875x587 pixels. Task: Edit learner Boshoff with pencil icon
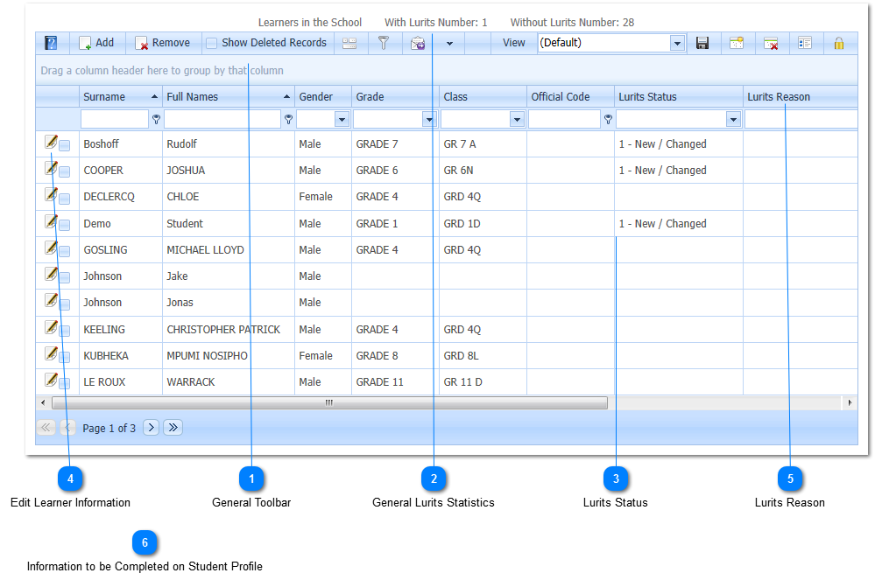[52, 142]
